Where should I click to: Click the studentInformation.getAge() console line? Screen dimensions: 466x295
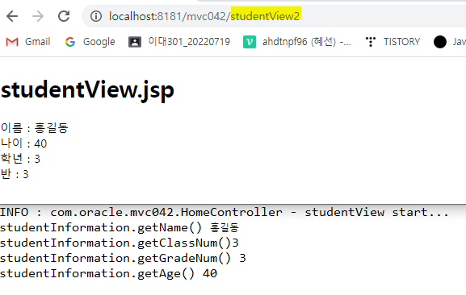[109, 274]
